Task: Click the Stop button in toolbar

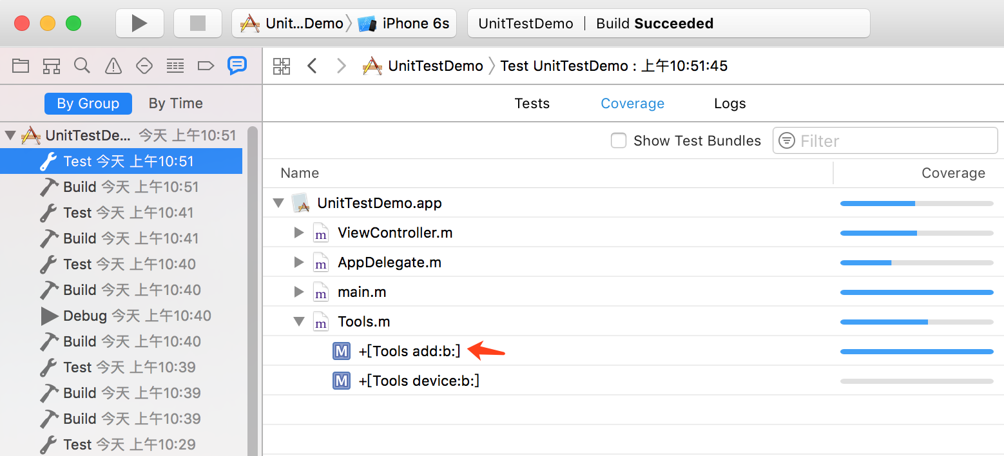Action: 198,24
